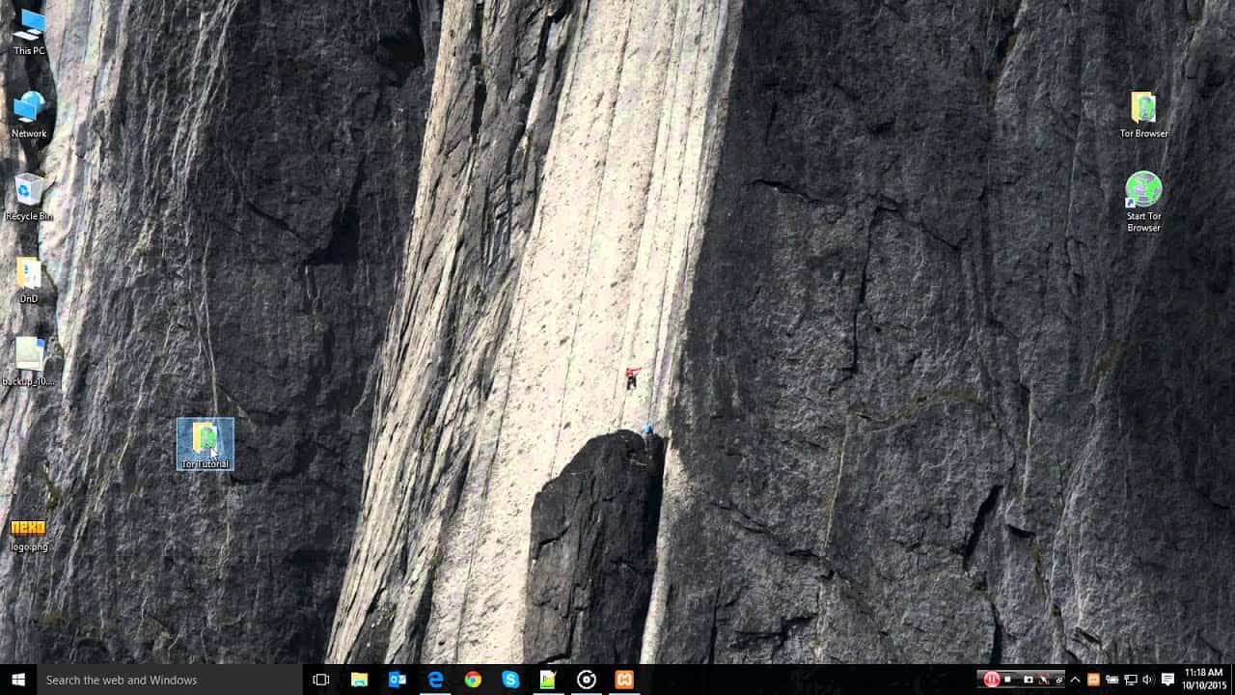1235x695 pixels.
Task: Stop the screen recording
Action: 1008,680
